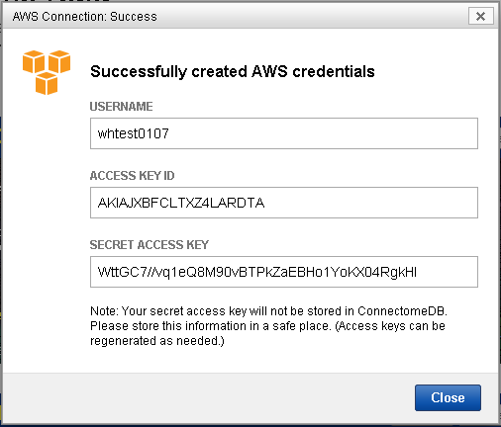
Task: Click inside the Secret Access Key field
Action: tap(284, 272)
